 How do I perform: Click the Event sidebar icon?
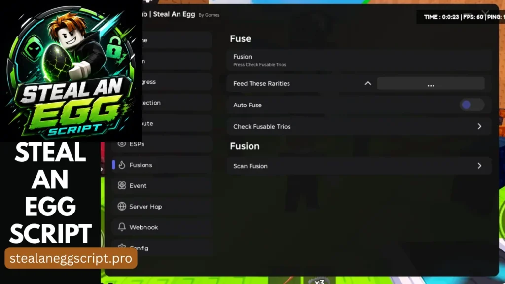coord(122,185)
